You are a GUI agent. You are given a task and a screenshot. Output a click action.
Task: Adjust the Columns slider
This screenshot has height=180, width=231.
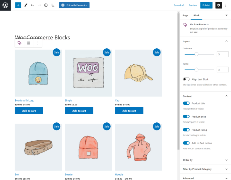(199, 54)
